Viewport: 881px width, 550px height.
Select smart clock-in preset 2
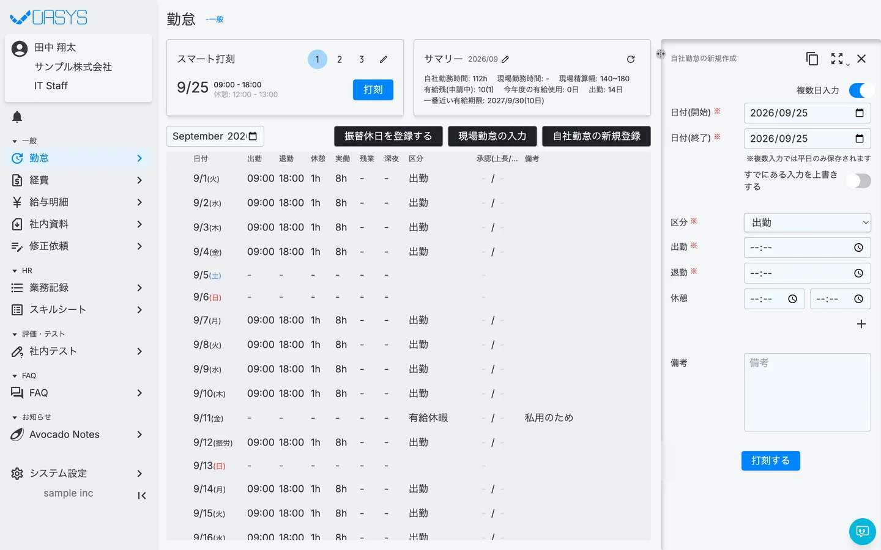340,59
